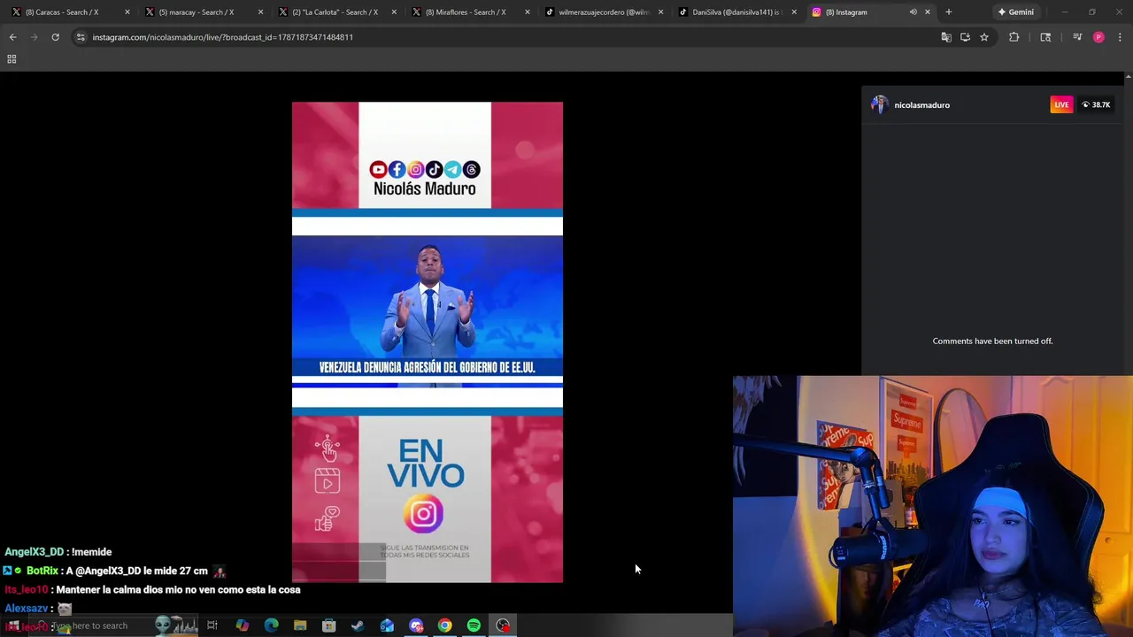
Task: Translate this page icon
Action: pyautogui.click(x=946, y=37)
